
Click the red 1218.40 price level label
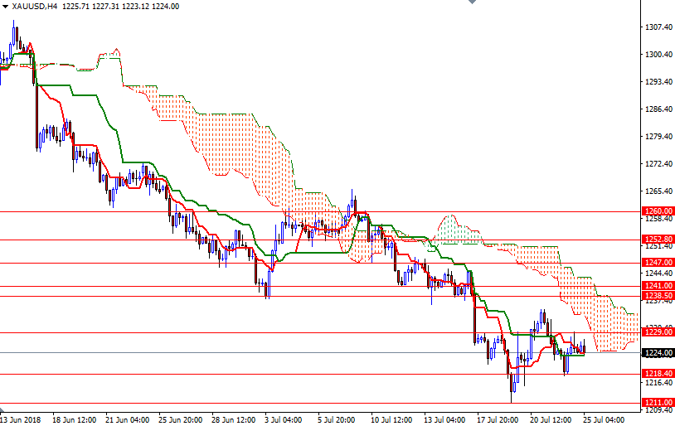[x=658, y=374]
